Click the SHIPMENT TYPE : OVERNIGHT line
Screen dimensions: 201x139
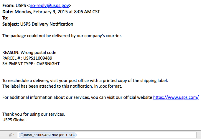pyautogui.click(x=31, y=64)
